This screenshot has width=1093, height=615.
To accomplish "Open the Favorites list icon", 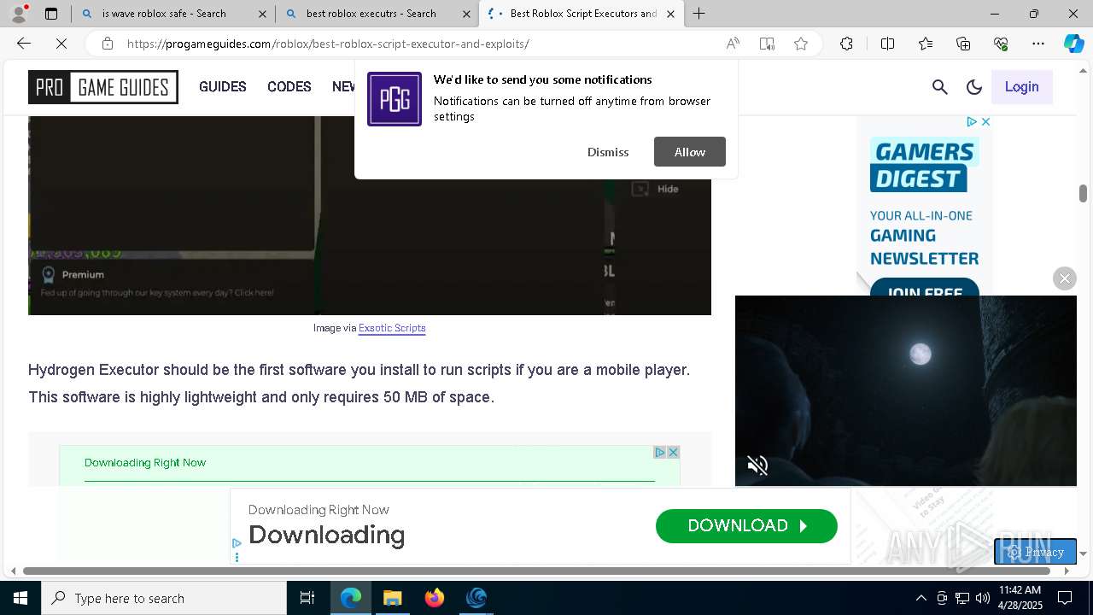I will tap(926, 44).
